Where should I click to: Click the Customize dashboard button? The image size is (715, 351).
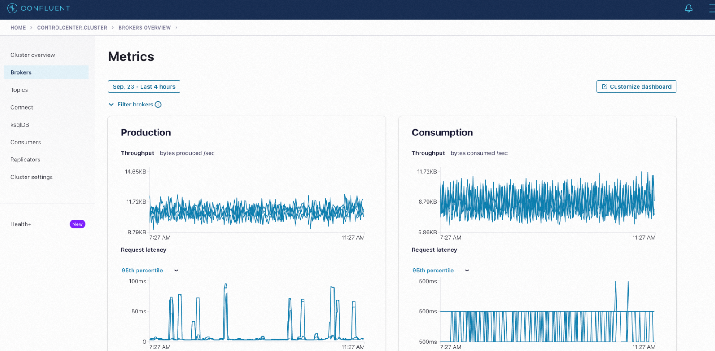pos(636,87)
